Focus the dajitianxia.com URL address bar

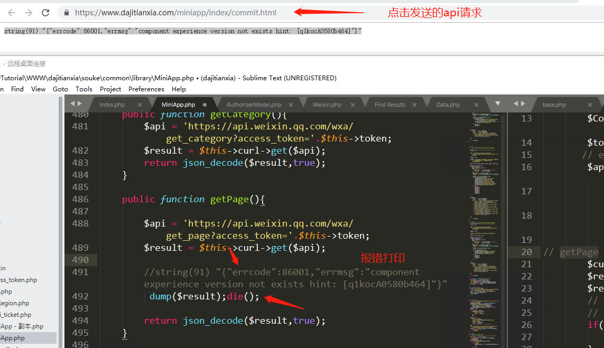(x=175, y=13)
